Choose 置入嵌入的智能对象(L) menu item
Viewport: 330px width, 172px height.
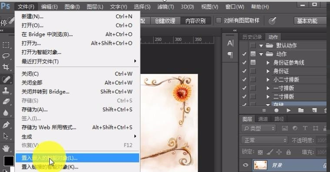tap(77, 158)
